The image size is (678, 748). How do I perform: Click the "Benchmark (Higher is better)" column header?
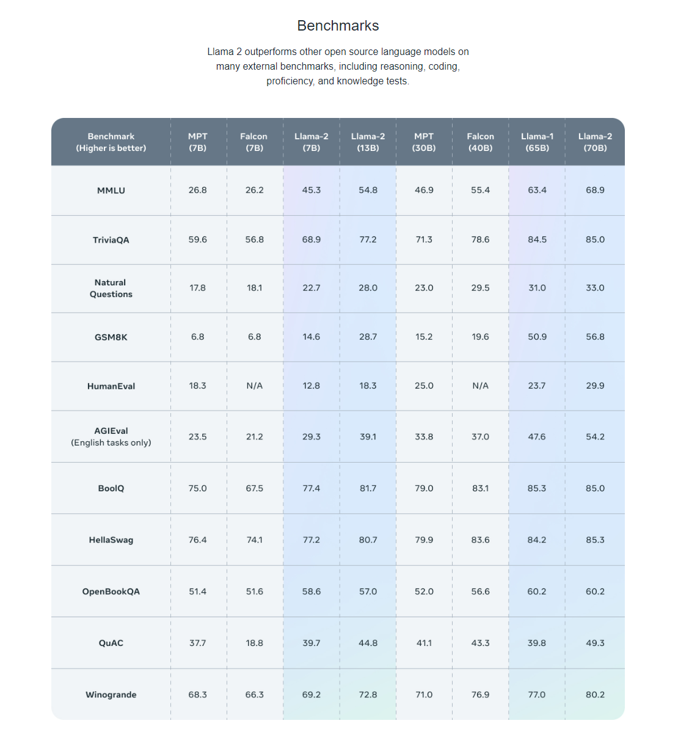click(x=111, y=142)
